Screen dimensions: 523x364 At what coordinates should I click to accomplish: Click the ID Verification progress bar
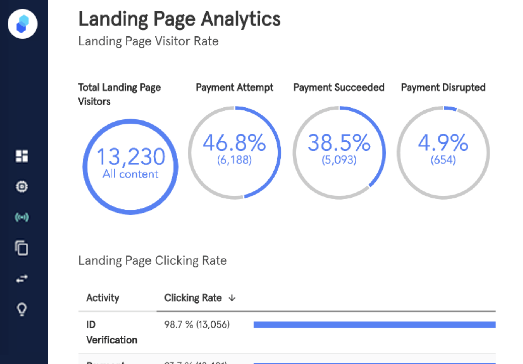click(375, 325)
